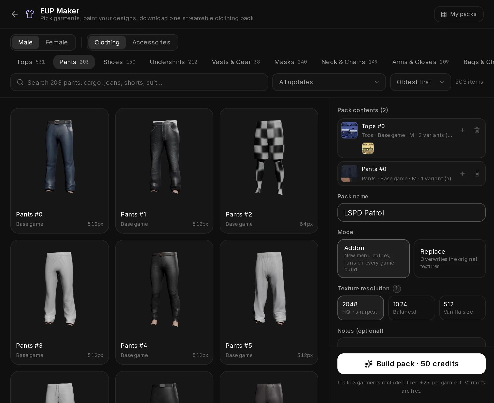
Task: Open the Oldest first sort dropdown
Action: [x=420, y=82]
